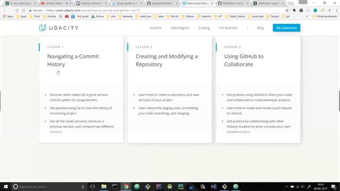
Task: Select the Navigating a Commit History heading
Action: (73, 60)
